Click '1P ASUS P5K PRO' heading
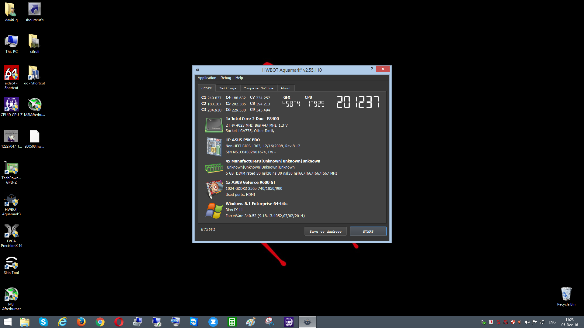 tap(243, 140)
